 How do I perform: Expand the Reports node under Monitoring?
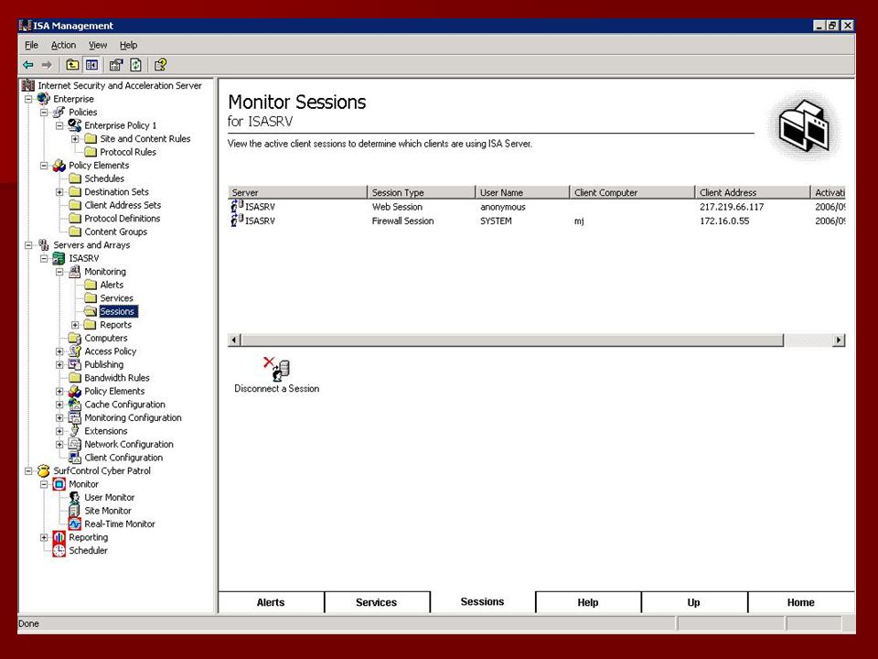(x=75, y=325)
